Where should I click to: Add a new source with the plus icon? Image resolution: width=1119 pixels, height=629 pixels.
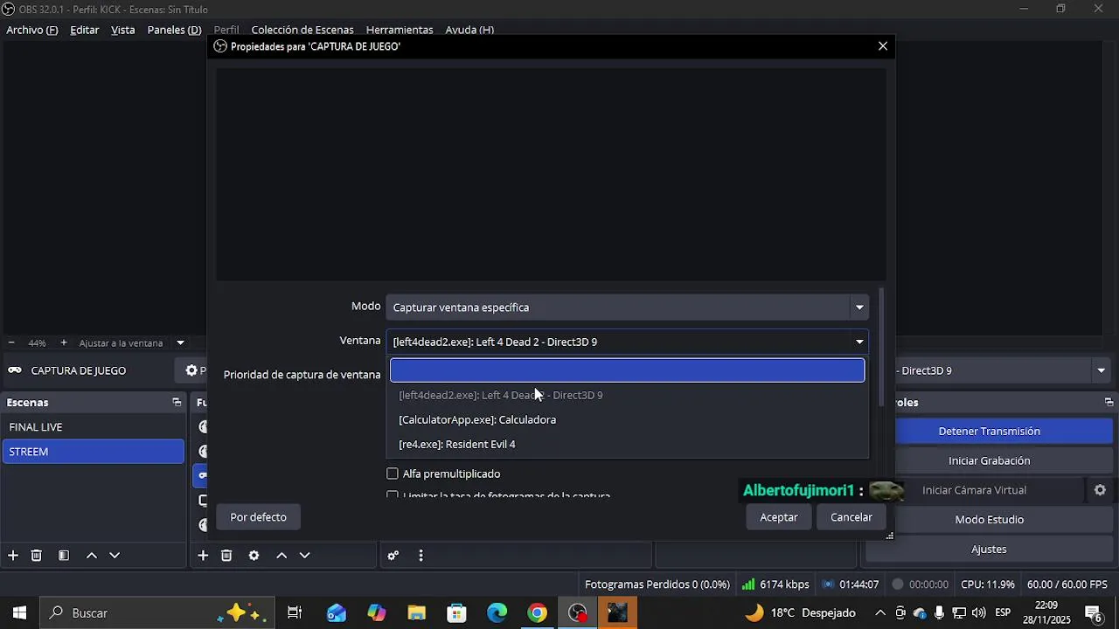[203, 556]
